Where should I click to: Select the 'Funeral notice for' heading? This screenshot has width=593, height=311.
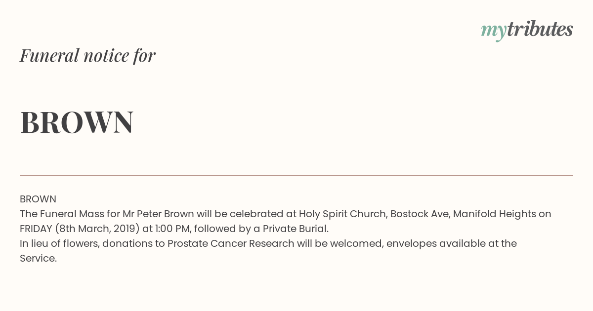tap(87, 55)
